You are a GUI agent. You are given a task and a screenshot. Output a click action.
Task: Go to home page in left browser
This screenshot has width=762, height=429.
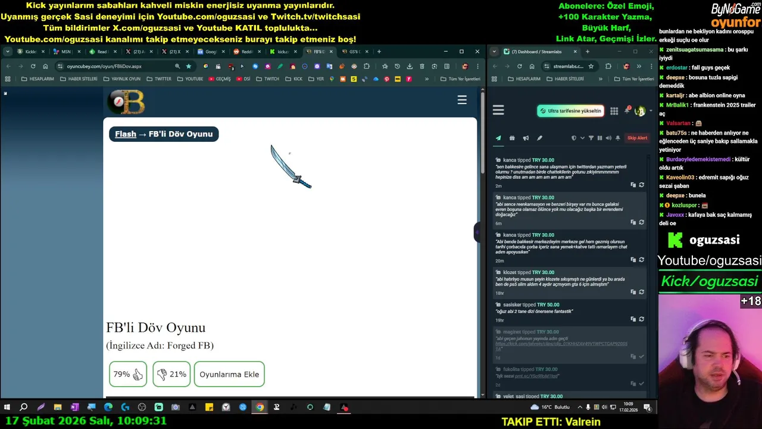point(45,66)
